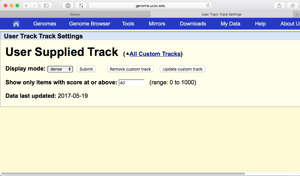This screenshot has height=176, width=300.
Task: Open the Genomes menu
Action: 45,24
